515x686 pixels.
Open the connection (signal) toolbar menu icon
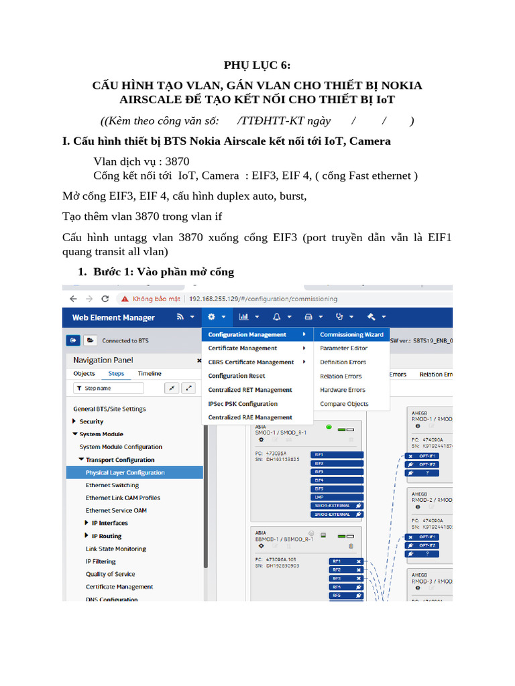click(180, 317)
